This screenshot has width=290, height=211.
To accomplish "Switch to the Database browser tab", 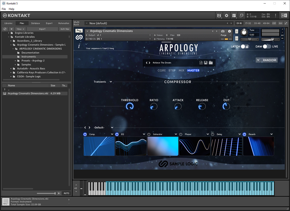I will [35, 23].
